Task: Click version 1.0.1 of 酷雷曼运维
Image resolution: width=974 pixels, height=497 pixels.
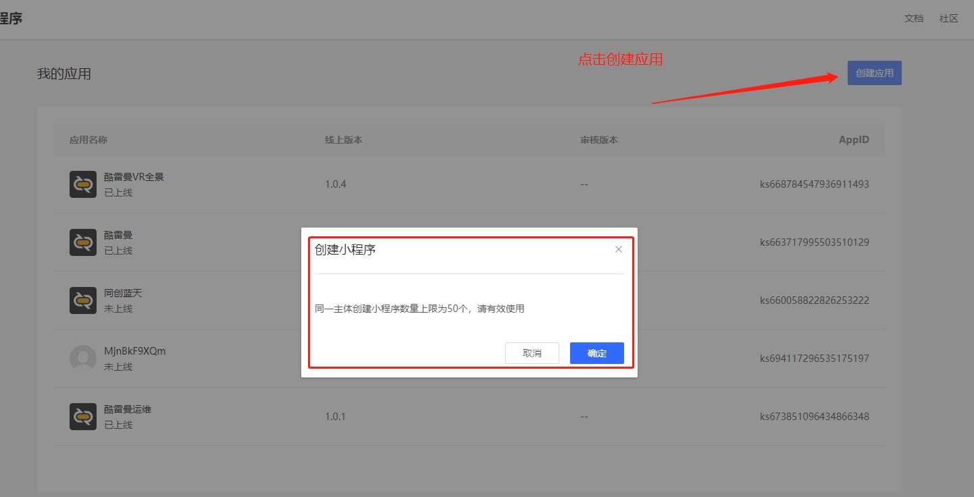Action: (x=336, y=416)
